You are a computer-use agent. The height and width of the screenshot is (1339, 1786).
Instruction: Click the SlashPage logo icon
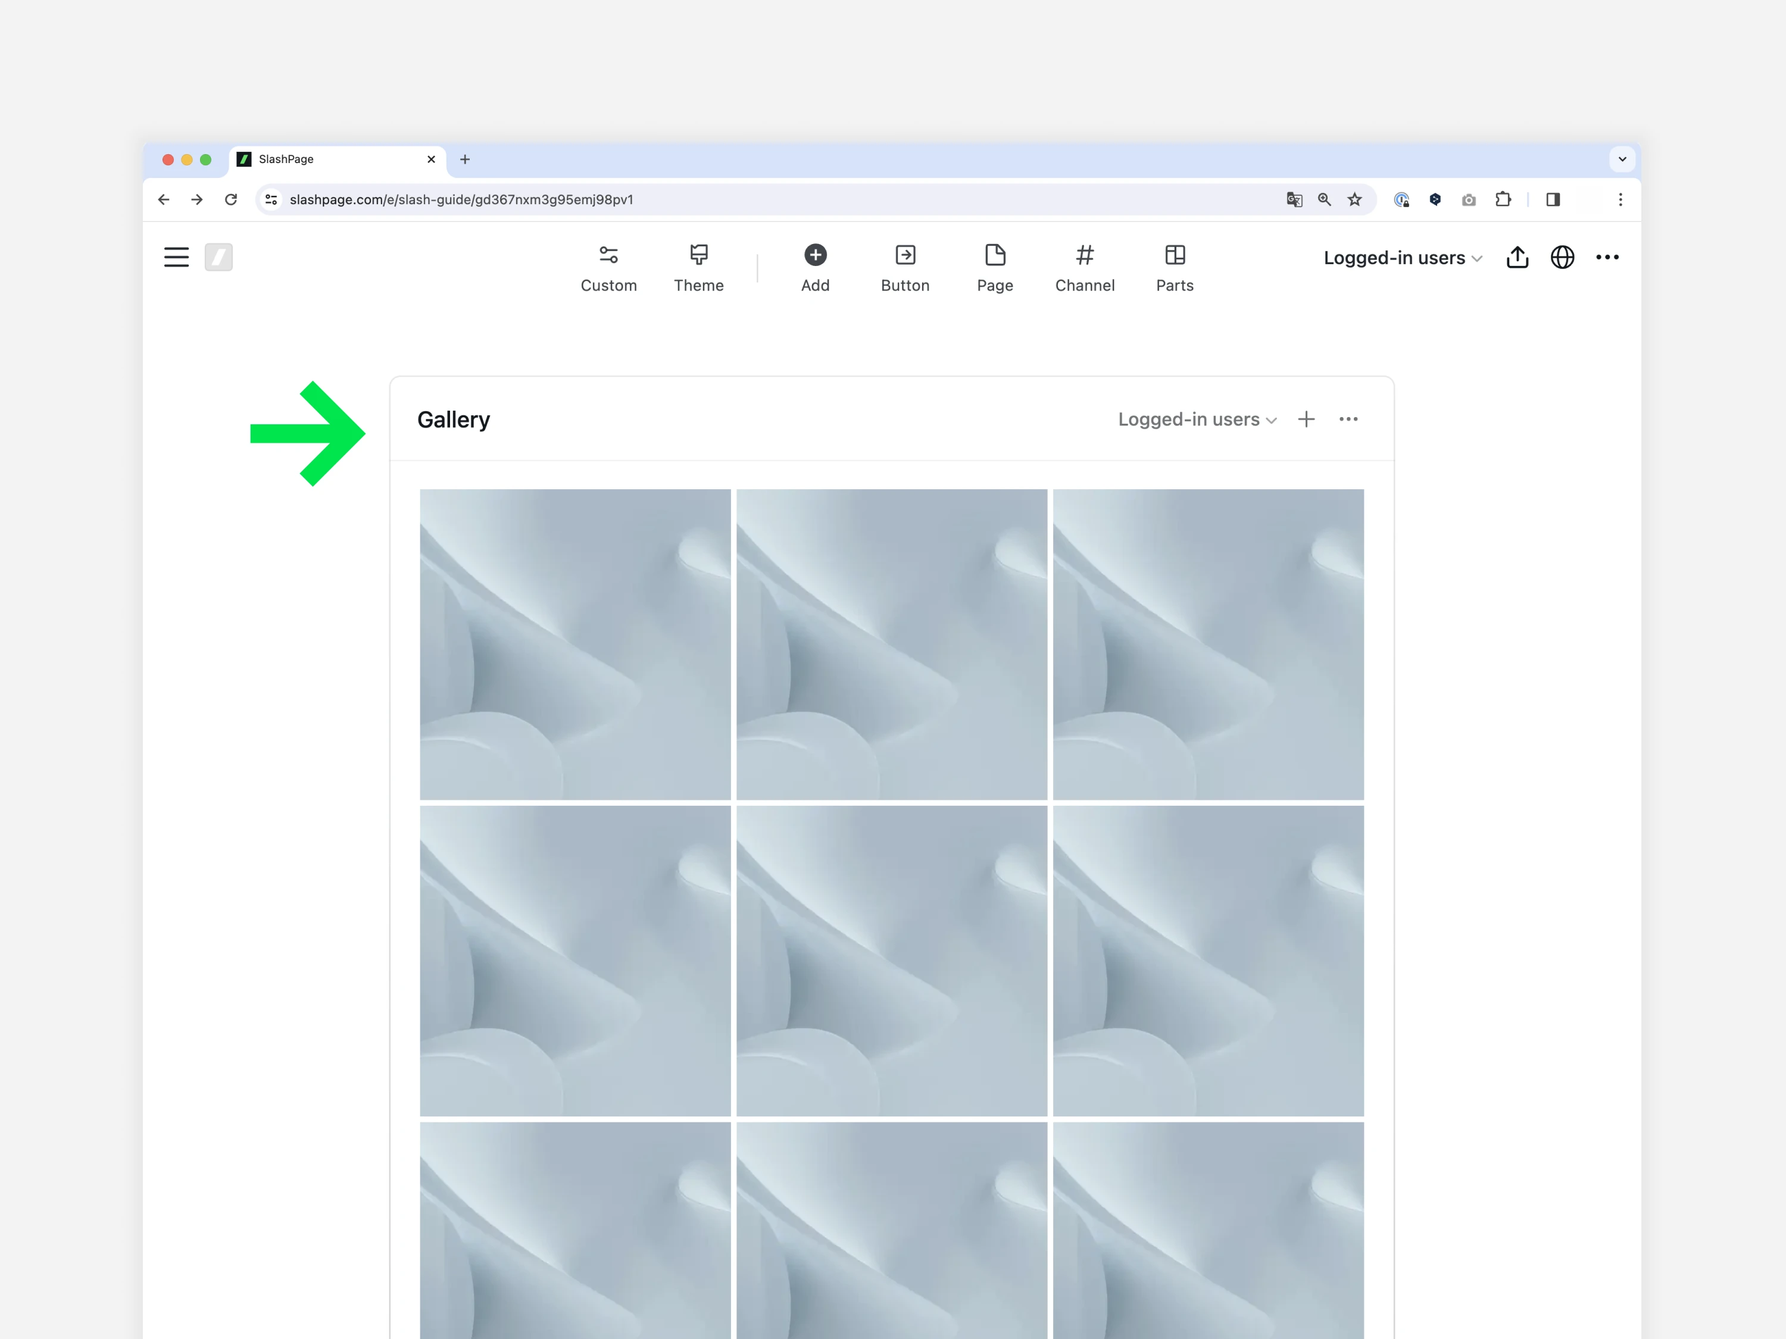tap(219, 258)
